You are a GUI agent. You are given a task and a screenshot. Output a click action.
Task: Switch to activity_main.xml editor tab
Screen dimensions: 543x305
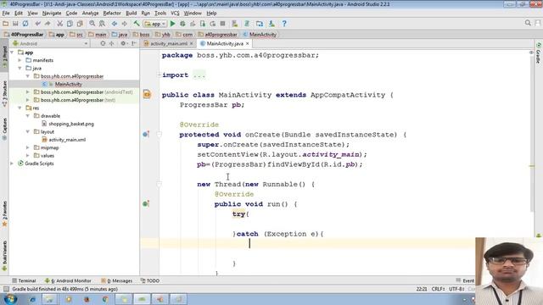[168, 43]
